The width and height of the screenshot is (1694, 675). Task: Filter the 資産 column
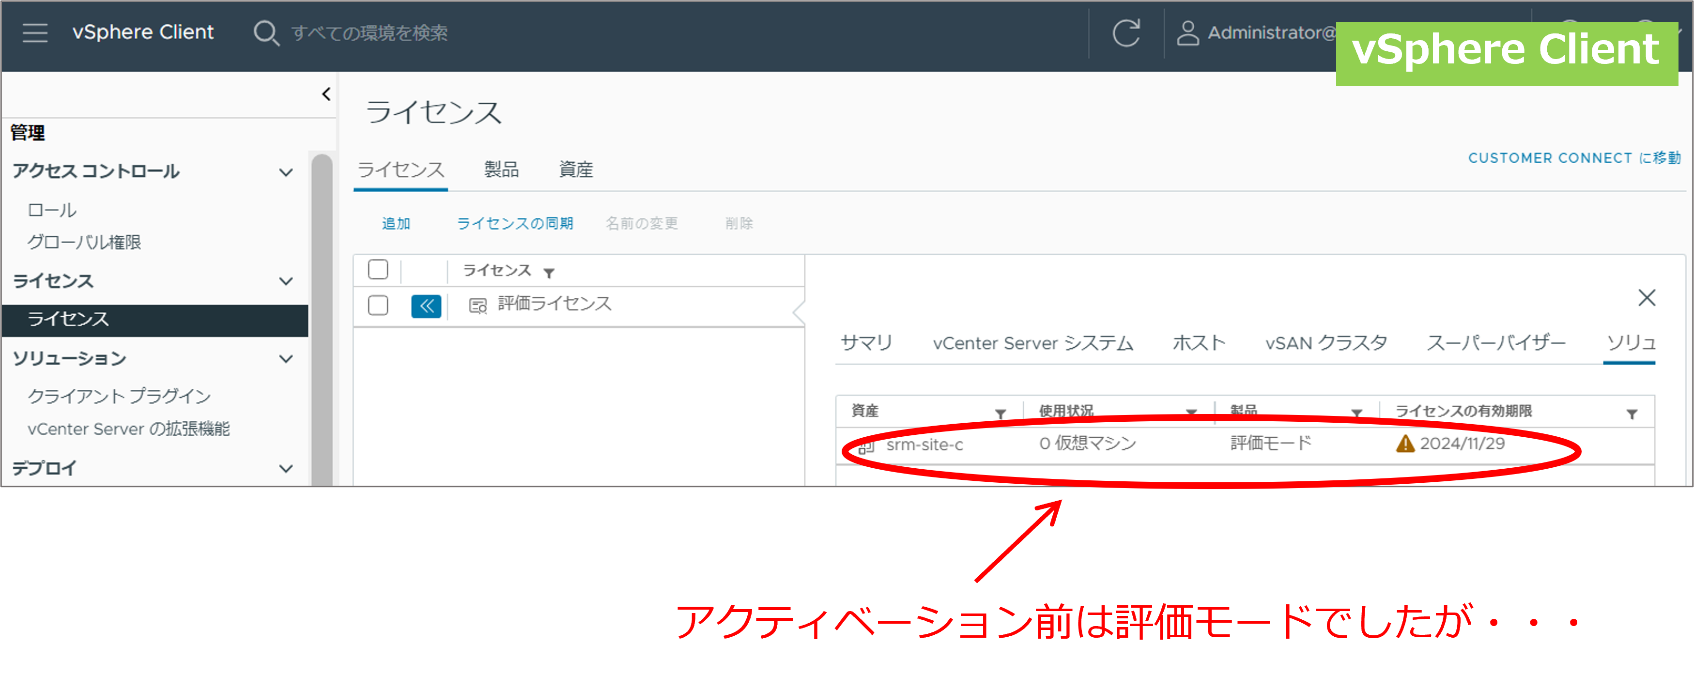[1000, 414]
